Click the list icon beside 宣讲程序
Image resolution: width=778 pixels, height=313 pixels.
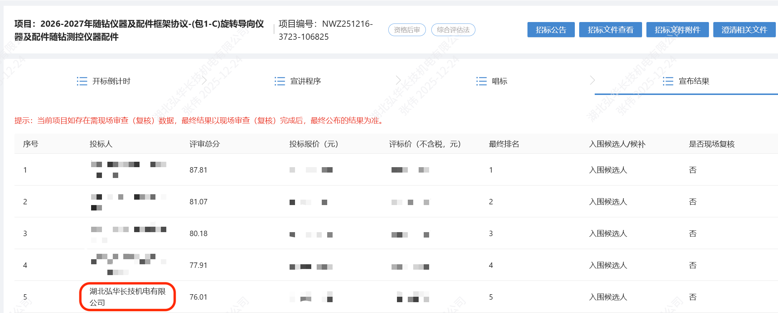pyautogui.click(x=280, y=81)
